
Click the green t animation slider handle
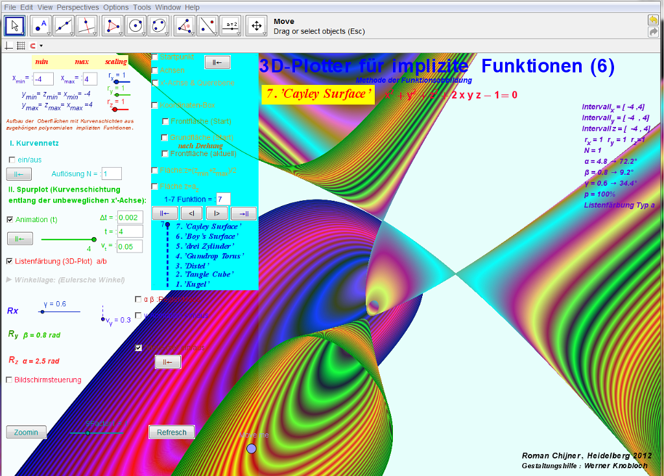[x=94, y=240]
